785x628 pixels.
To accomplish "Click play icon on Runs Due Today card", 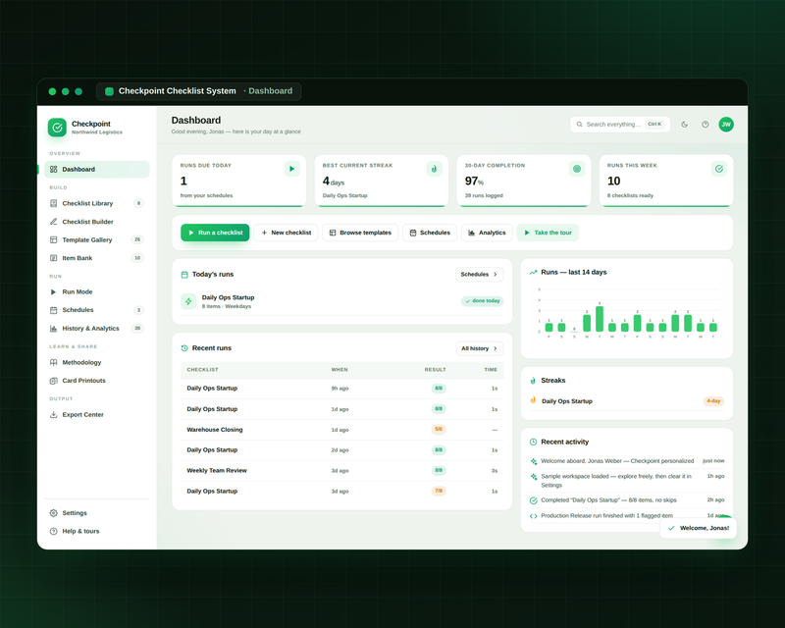I will click(291, 169).
